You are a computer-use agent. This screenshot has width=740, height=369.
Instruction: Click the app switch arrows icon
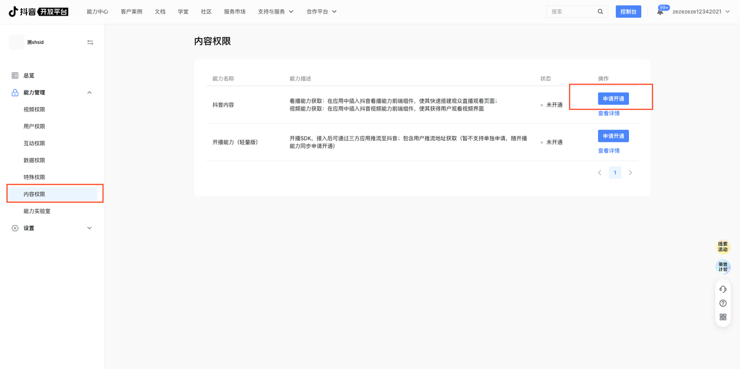tap(90, 42)
